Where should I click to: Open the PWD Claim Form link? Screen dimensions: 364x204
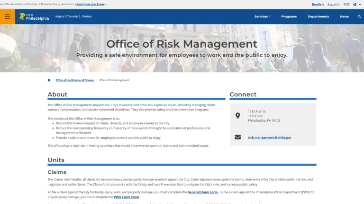click(126, 197)
